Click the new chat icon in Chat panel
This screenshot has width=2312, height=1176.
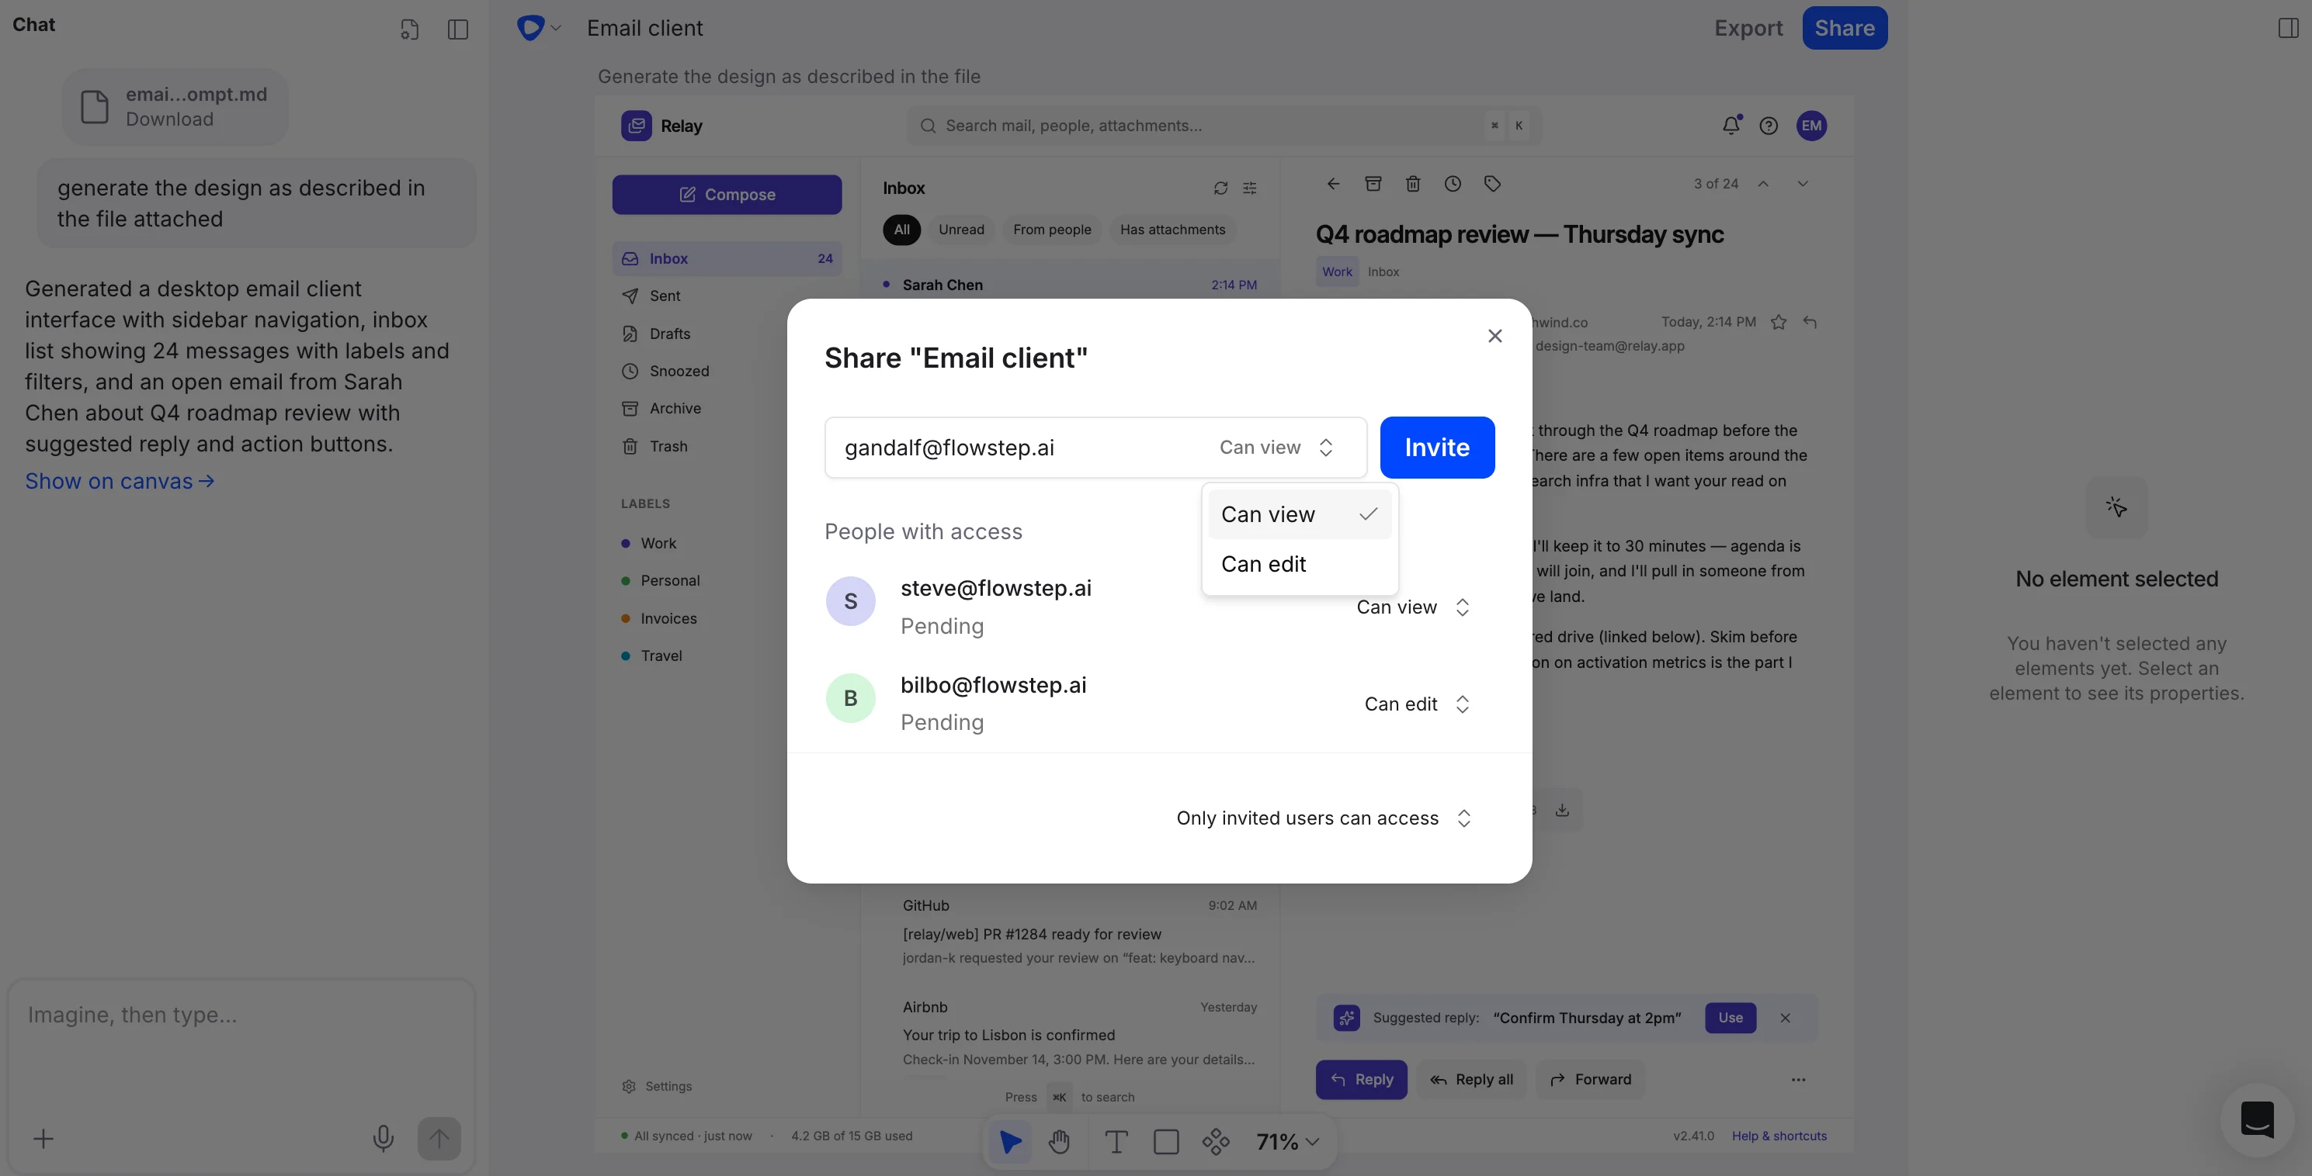pyautogui.click(x=409, y=29)
